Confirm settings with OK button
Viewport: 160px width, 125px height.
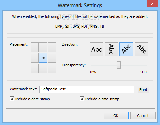tap(116, 116)
